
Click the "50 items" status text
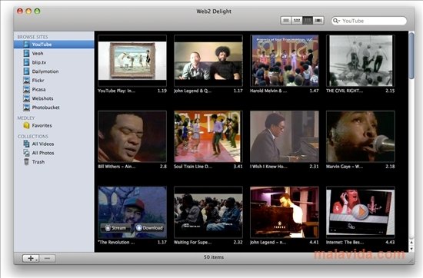click(214, 257)
